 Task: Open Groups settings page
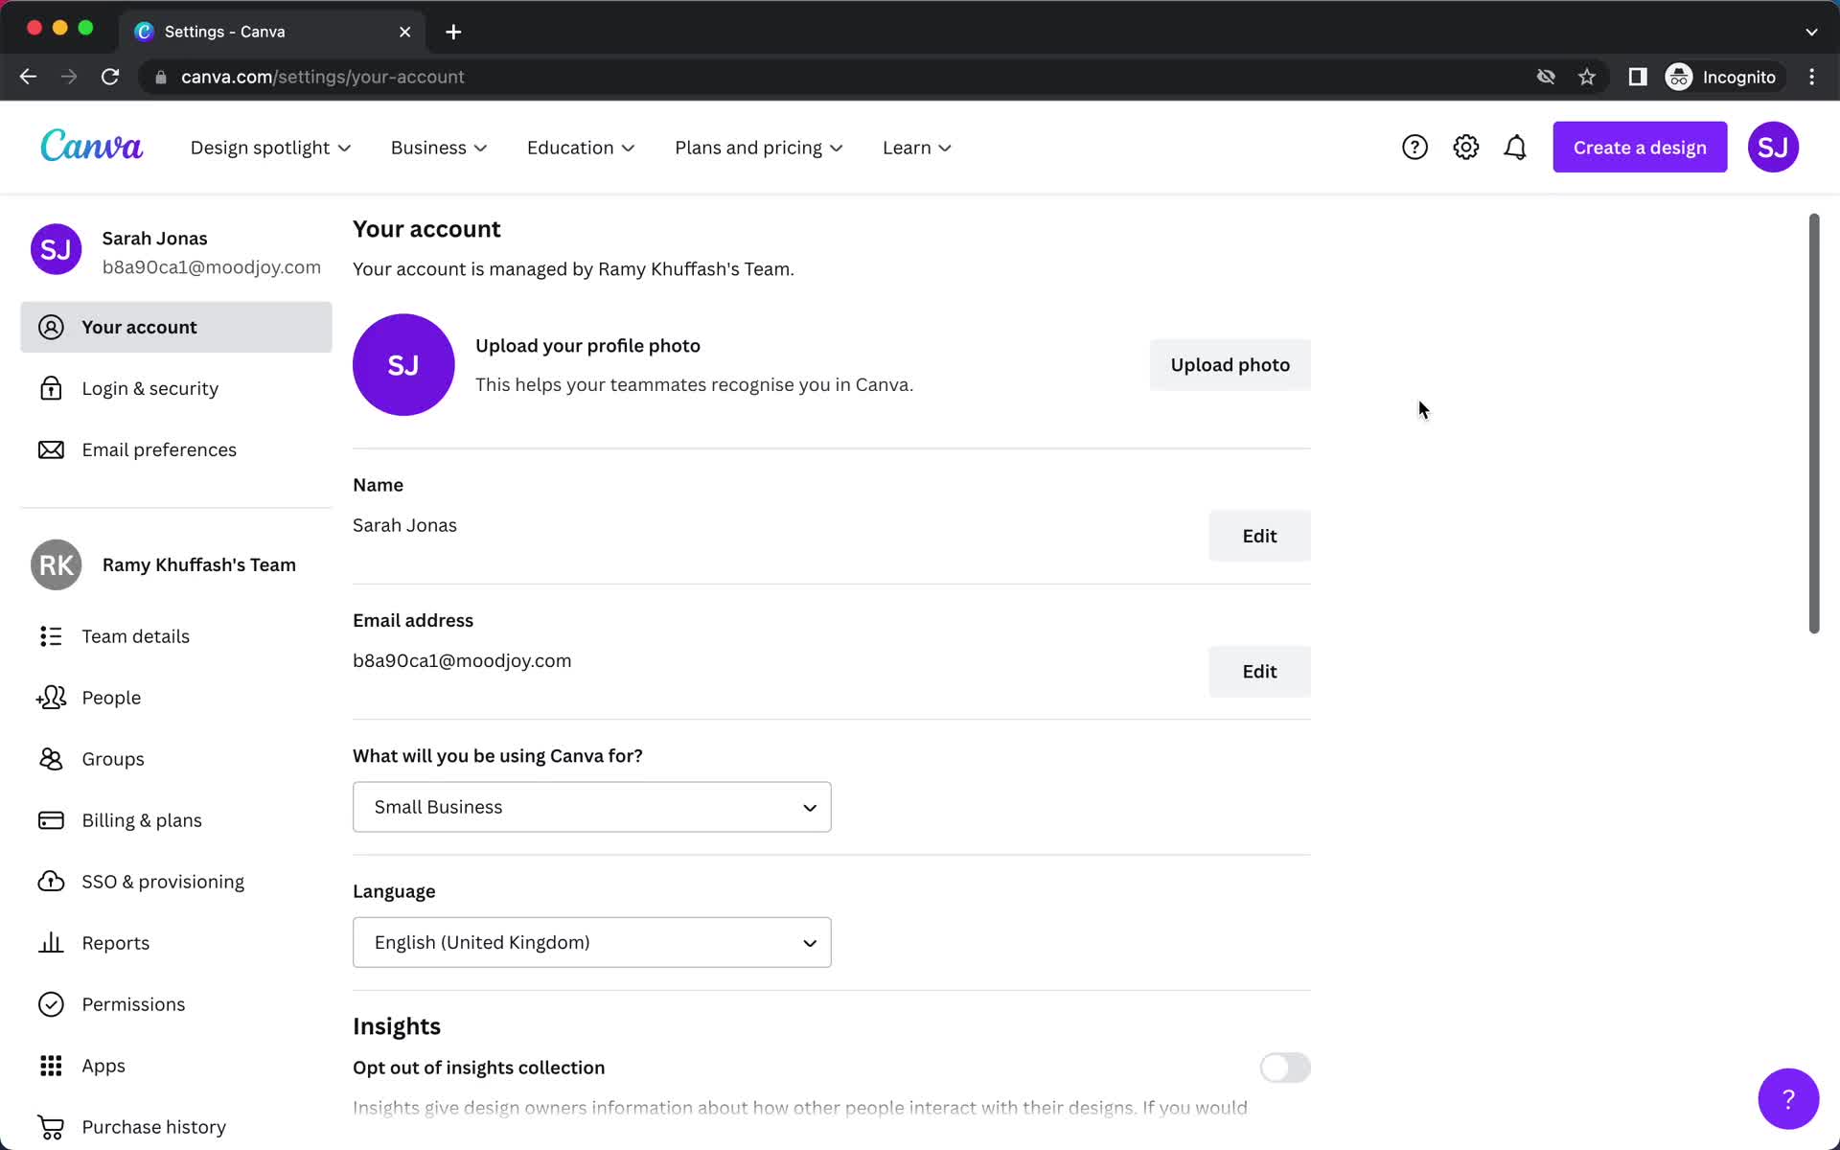[176, 759]
